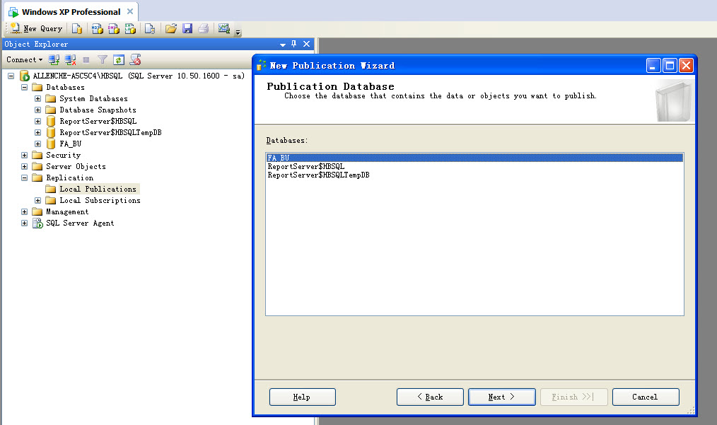Expand System Databases folder

38,99
